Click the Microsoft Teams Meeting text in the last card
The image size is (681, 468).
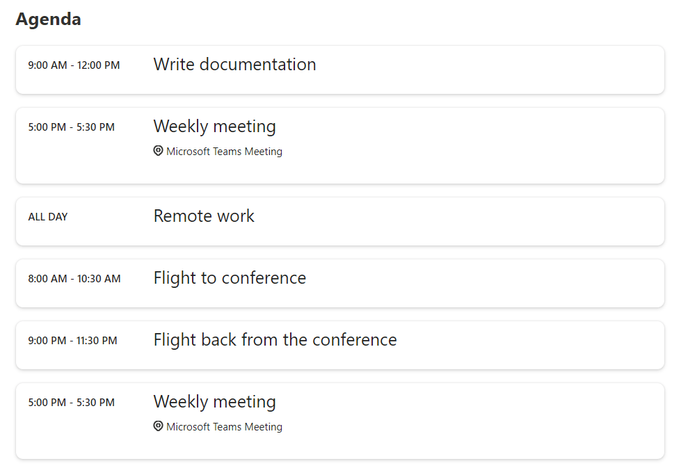(x=224, y=427)
